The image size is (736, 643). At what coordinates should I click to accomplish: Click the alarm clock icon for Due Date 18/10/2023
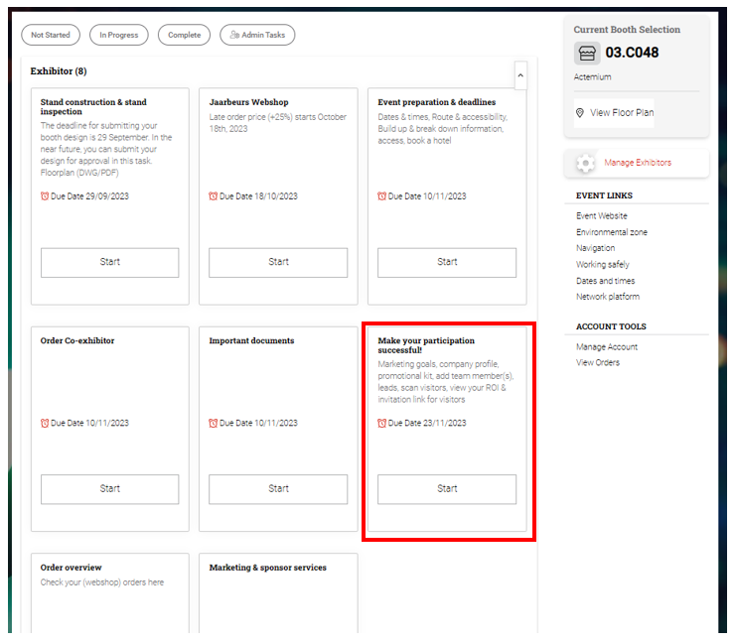point(214,196)
